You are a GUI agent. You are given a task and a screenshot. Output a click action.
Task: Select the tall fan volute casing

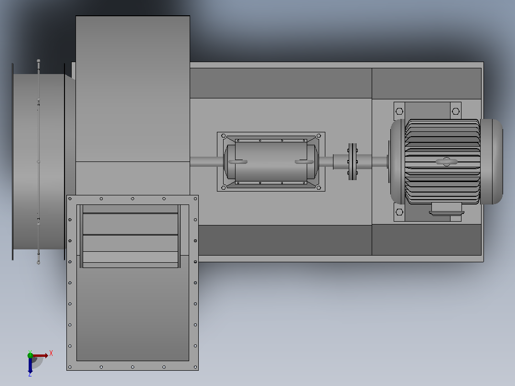pos(133,105)
